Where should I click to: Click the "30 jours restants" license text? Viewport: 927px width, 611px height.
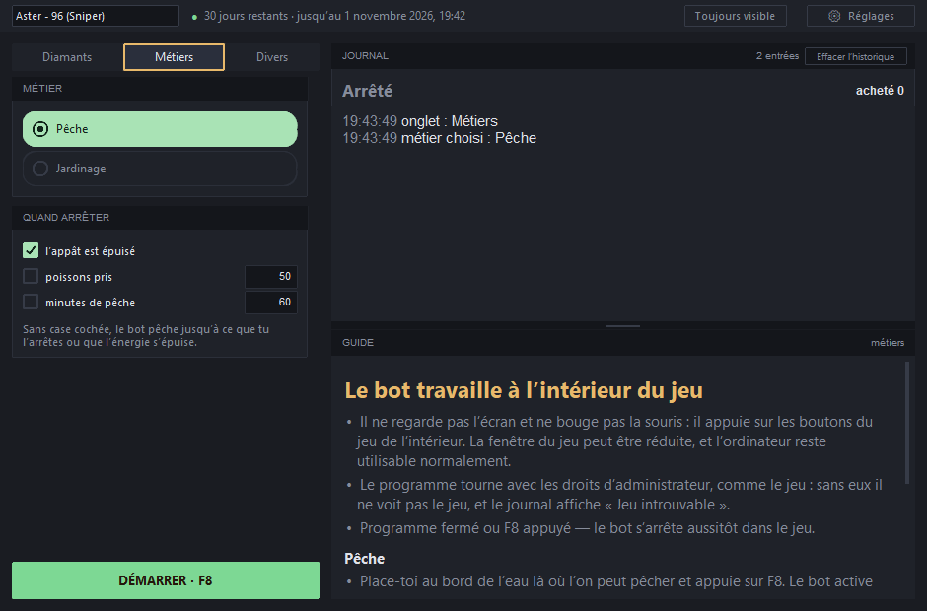[x=246, y=16]
